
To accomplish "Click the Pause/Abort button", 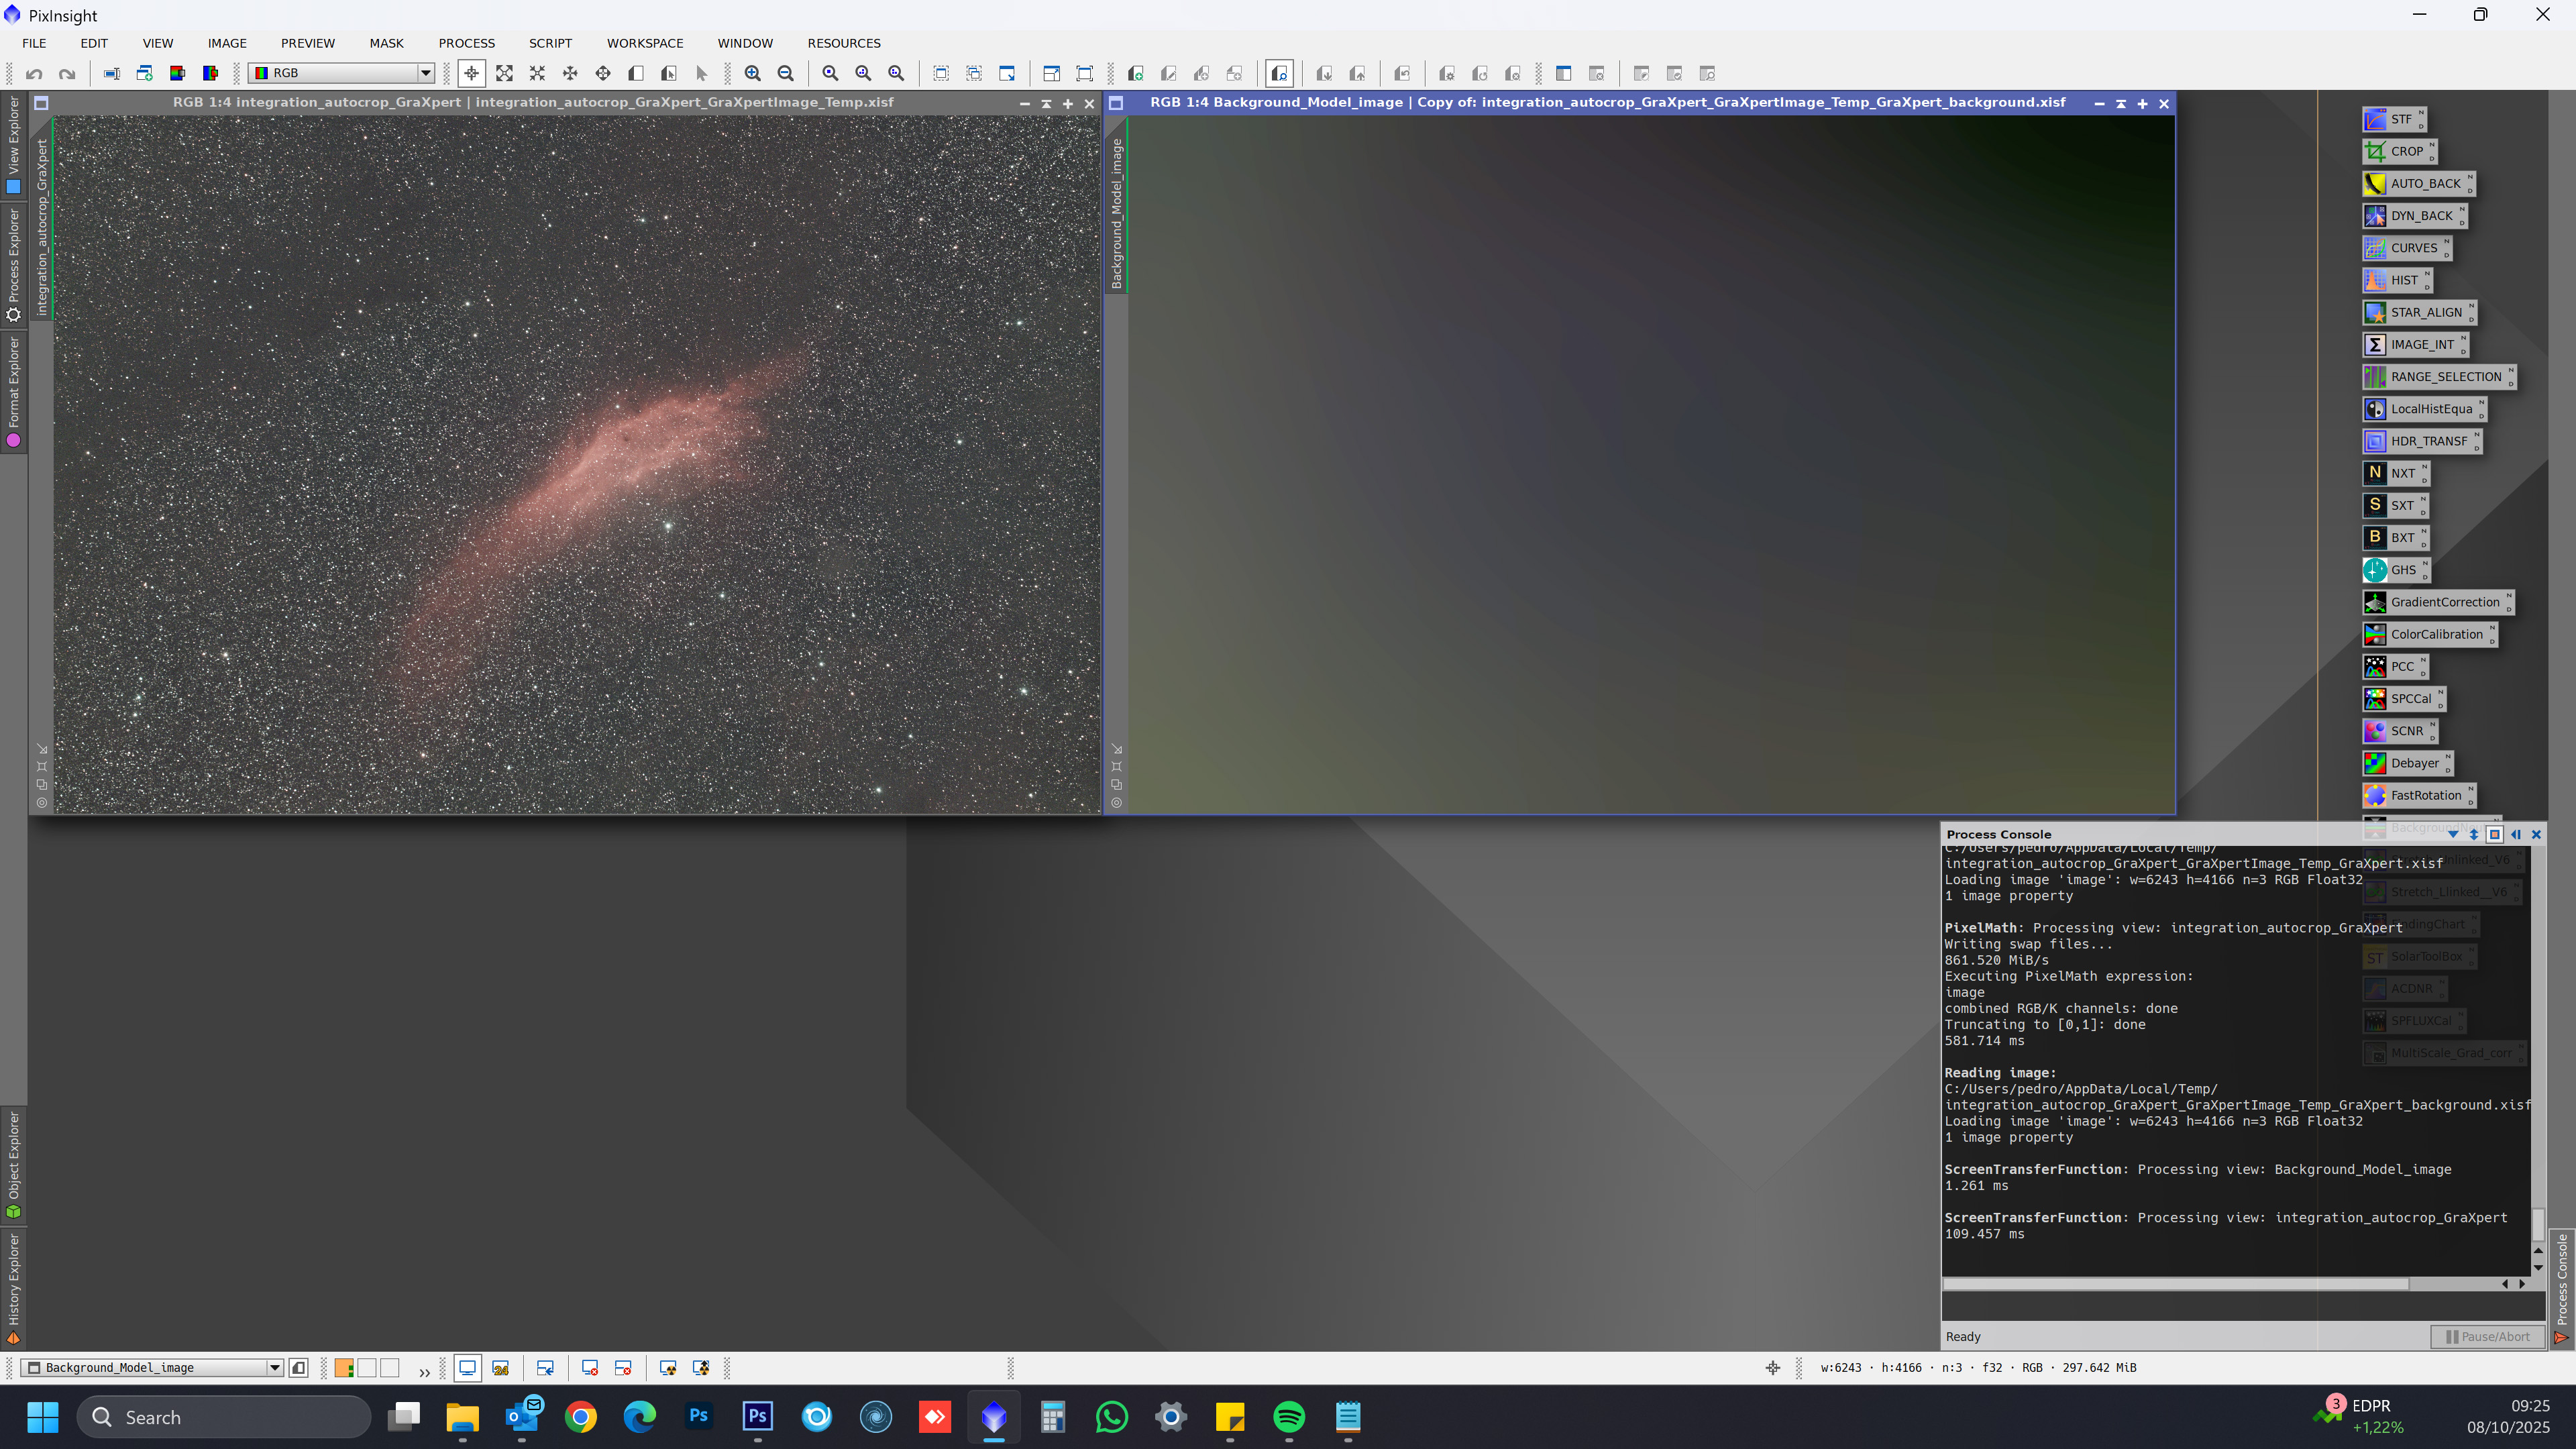I will click(2487, 1337).
